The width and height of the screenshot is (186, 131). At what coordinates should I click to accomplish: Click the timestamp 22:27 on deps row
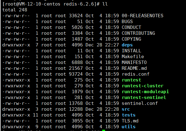point(112,45)
